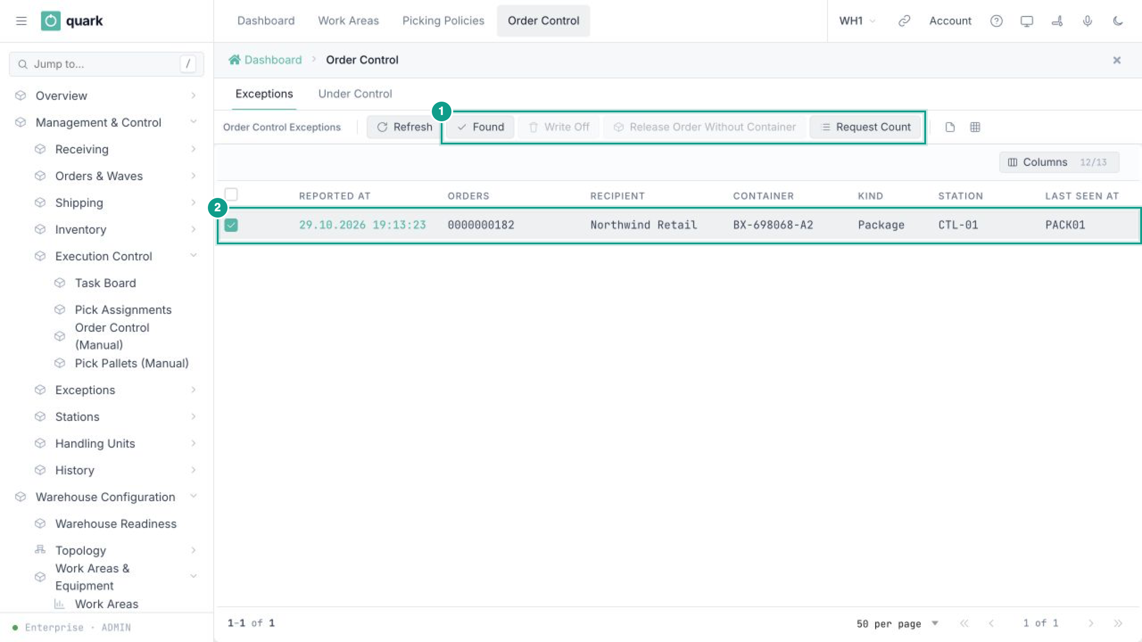Toggle the select-all header checkbox
The width and height of the screenshot is (1142, 642).
pyautogui.click(x=231, y=194)
